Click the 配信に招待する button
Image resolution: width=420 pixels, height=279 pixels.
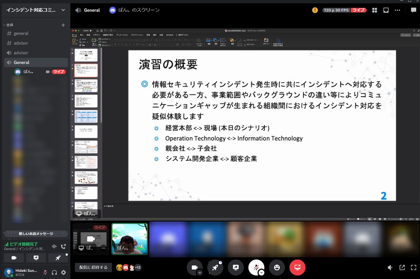(93, 267)
